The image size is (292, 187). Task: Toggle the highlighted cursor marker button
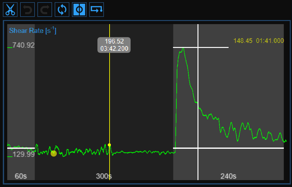[x=79, y=10]
